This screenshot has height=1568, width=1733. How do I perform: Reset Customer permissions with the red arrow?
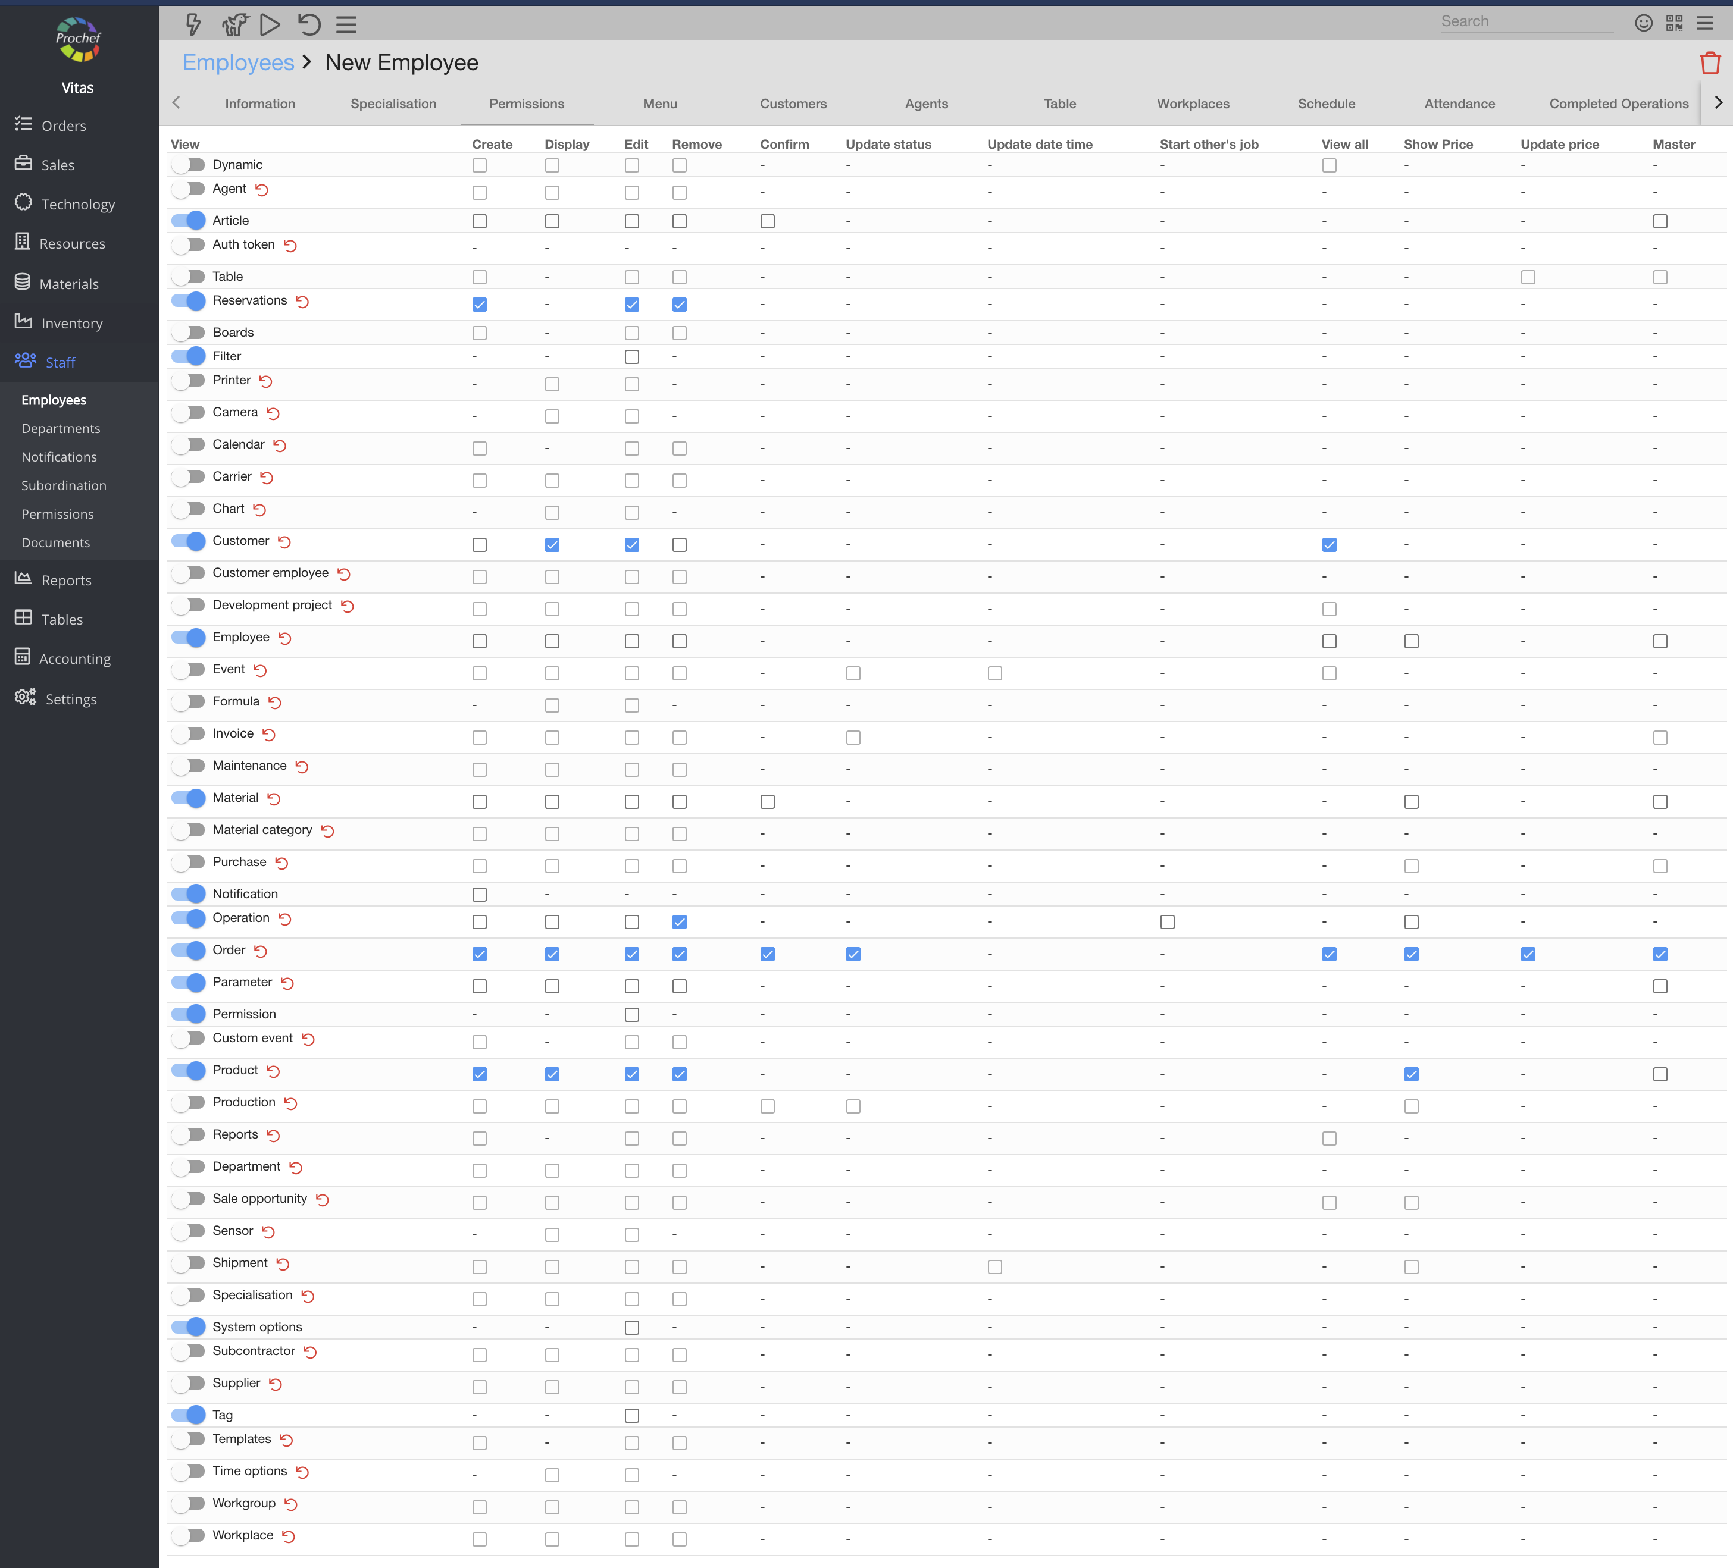coord(284,542)
